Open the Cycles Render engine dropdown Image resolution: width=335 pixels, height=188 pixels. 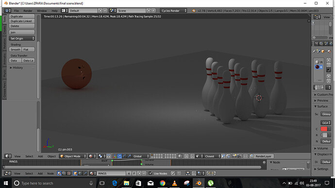click(x=173, y=11)
